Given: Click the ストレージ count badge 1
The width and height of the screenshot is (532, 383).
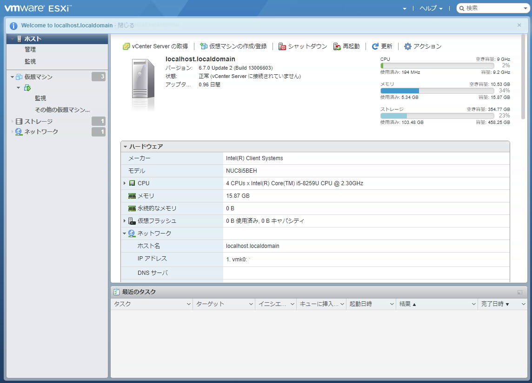Looking at the screenshot, I should (x=99, y=121).
